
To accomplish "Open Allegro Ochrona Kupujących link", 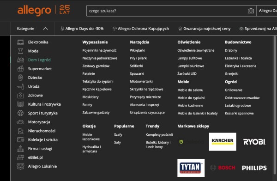I will 141,29.
